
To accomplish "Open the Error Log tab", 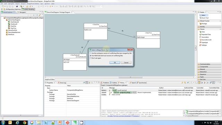I will tap(62, 83).
